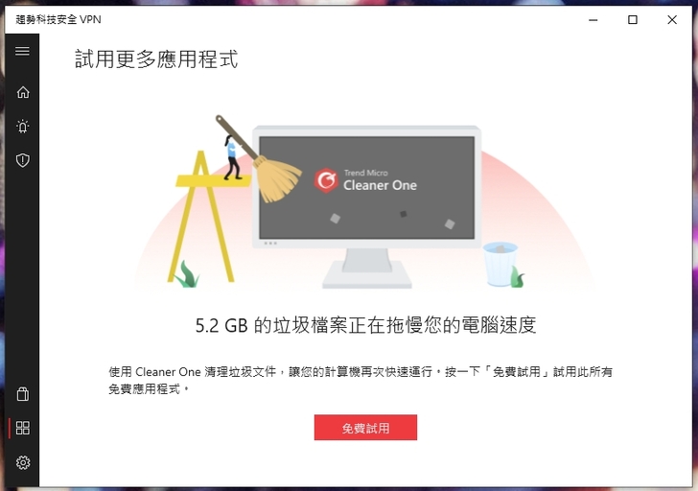This screenshot has height=491, width=698.
Task: Click the Trend Micro Cleaner One text
Action: click(380, 180)
